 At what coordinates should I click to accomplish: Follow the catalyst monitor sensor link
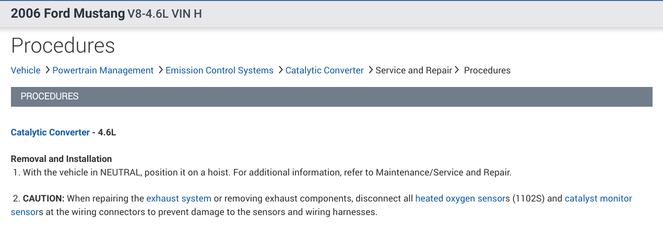pyautogui.click(x=598, y=198)
